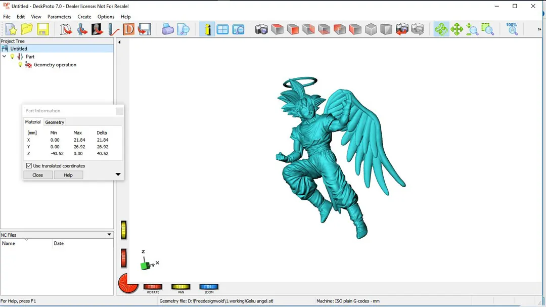Image resolution: width=546 pixels, height=307 pixels.
Task: Click Machine: ISO plain G-codes status text
Action: [x=348, y=301]
